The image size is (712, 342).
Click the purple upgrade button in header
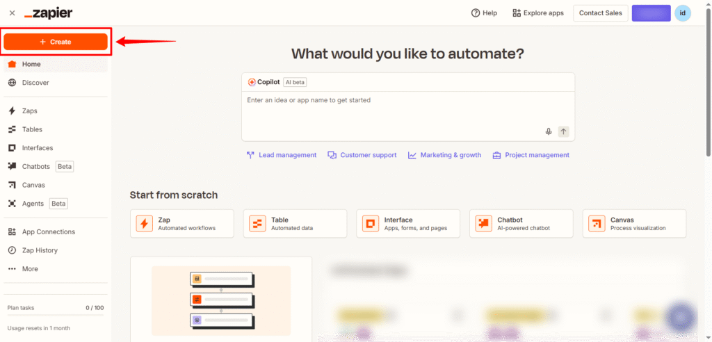coord(651,13)
